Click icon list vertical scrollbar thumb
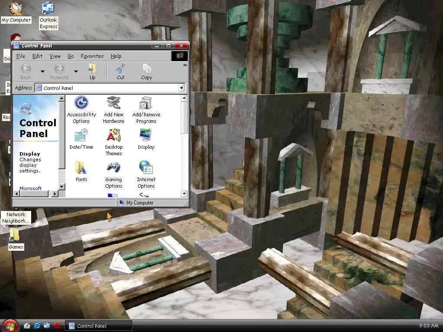 pos(184,118)
